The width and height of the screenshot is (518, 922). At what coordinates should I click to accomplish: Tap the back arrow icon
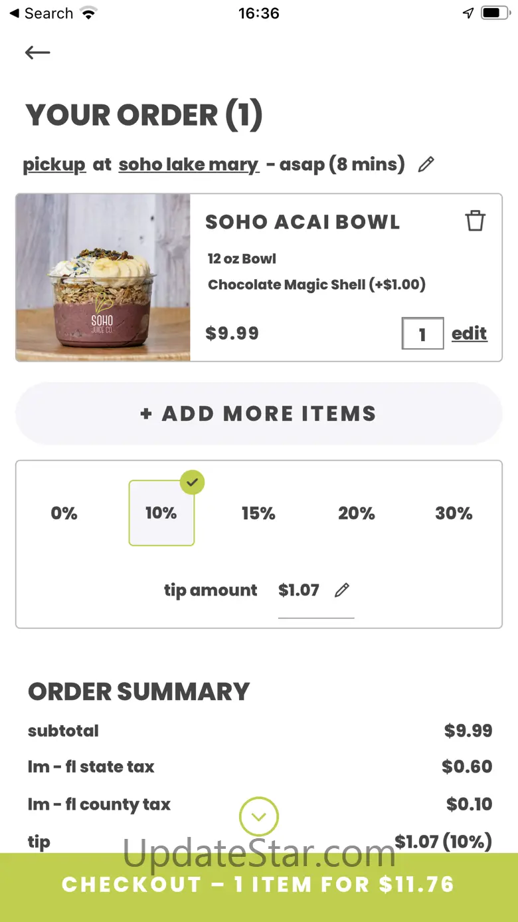(38, 53)
